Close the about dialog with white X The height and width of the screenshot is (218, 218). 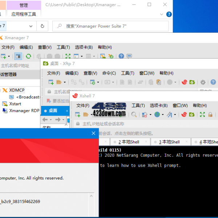coord(93,133)
